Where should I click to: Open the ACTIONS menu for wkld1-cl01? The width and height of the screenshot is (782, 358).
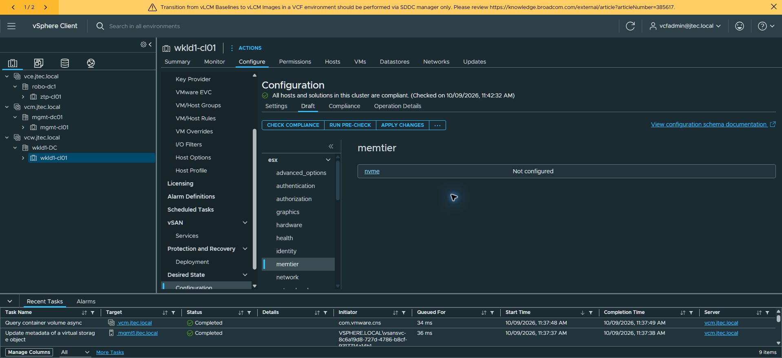point(246,48)
